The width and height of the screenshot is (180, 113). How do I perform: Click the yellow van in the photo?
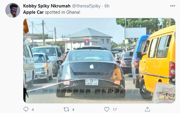point(157,62)
